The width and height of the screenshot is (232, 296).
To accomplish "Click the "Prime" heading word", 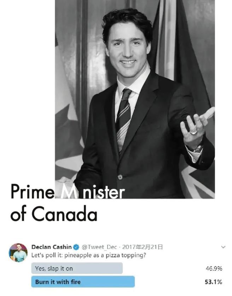I will 32,191.
